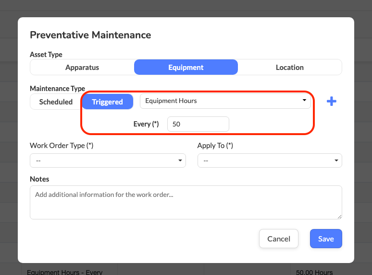Click the background row 'Equipment Hours - Every'
This screenshot has height=275, width=372.
tap(64, 272)
